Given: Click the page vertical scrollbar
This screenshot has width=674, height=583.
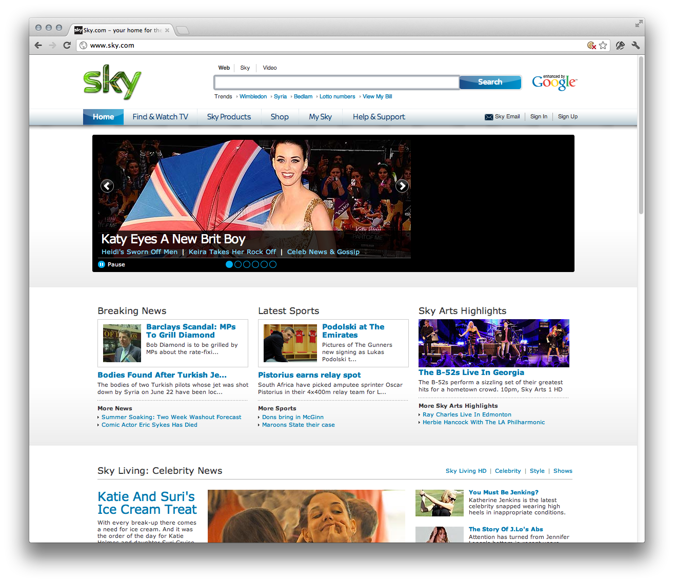Looking at the screenshot, I should (x=641, y=135).
